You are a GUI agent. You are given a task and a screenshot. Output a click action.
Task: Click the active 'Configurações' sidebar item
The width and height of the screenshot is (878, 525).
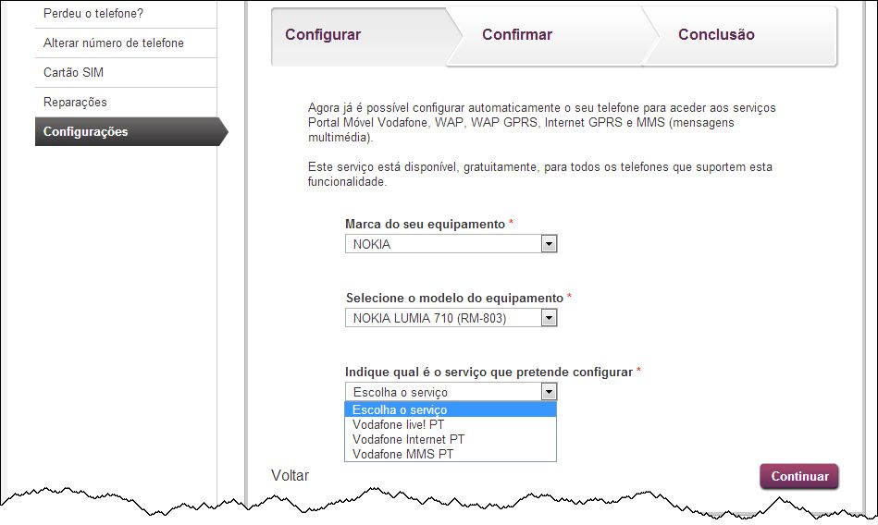point(86,131)
